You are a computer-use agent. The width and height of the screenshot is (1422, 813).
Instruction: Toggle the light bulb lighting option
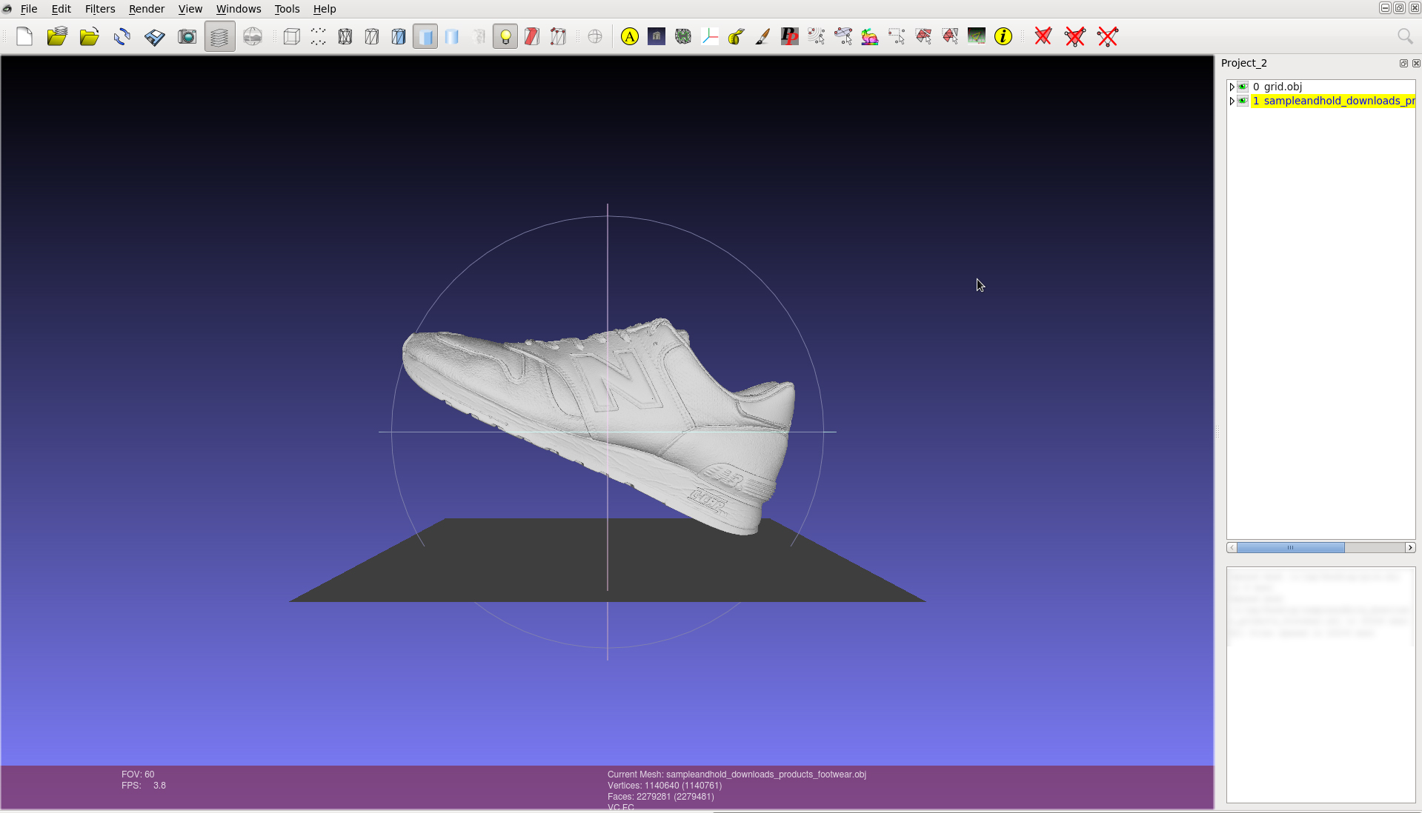505,36
